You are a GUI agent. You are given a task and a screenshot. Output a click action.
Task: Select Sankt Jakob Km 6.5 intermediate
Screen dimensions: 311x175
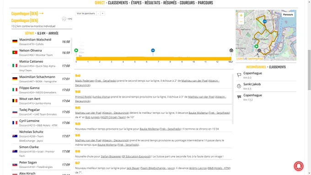[x=266, y=86]
